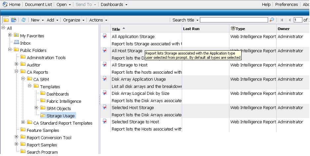Image resolution: width=310 pixels, height=156 pixels.
Task: Click the search title text field
Action: coord(234,20)
